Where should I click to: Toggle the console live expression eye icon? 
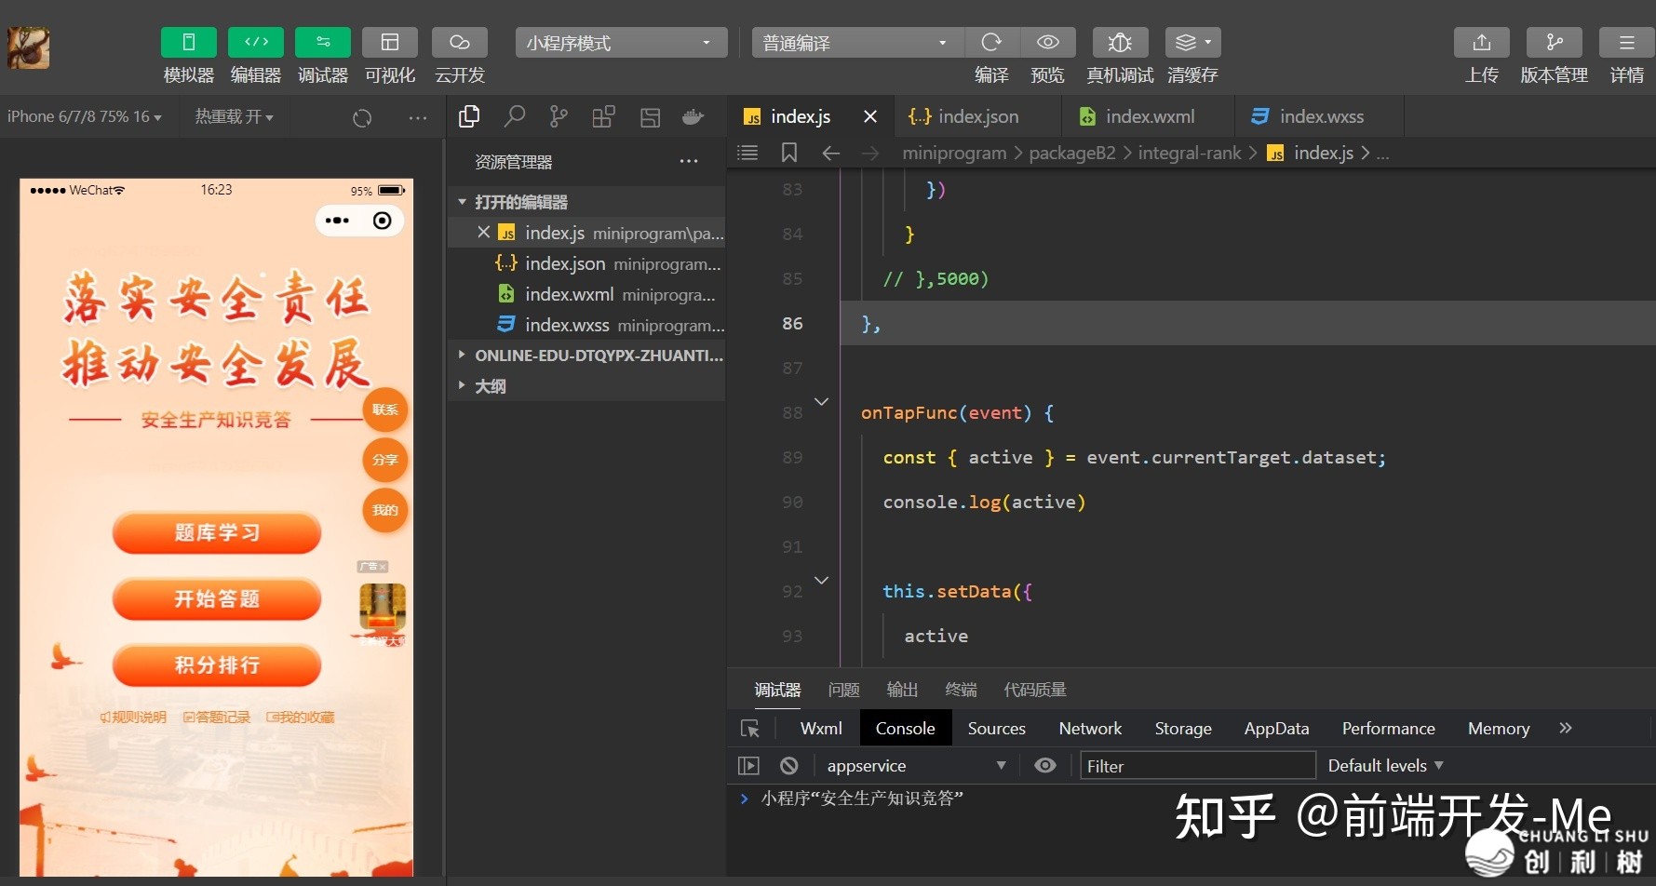pos(1045,765)
